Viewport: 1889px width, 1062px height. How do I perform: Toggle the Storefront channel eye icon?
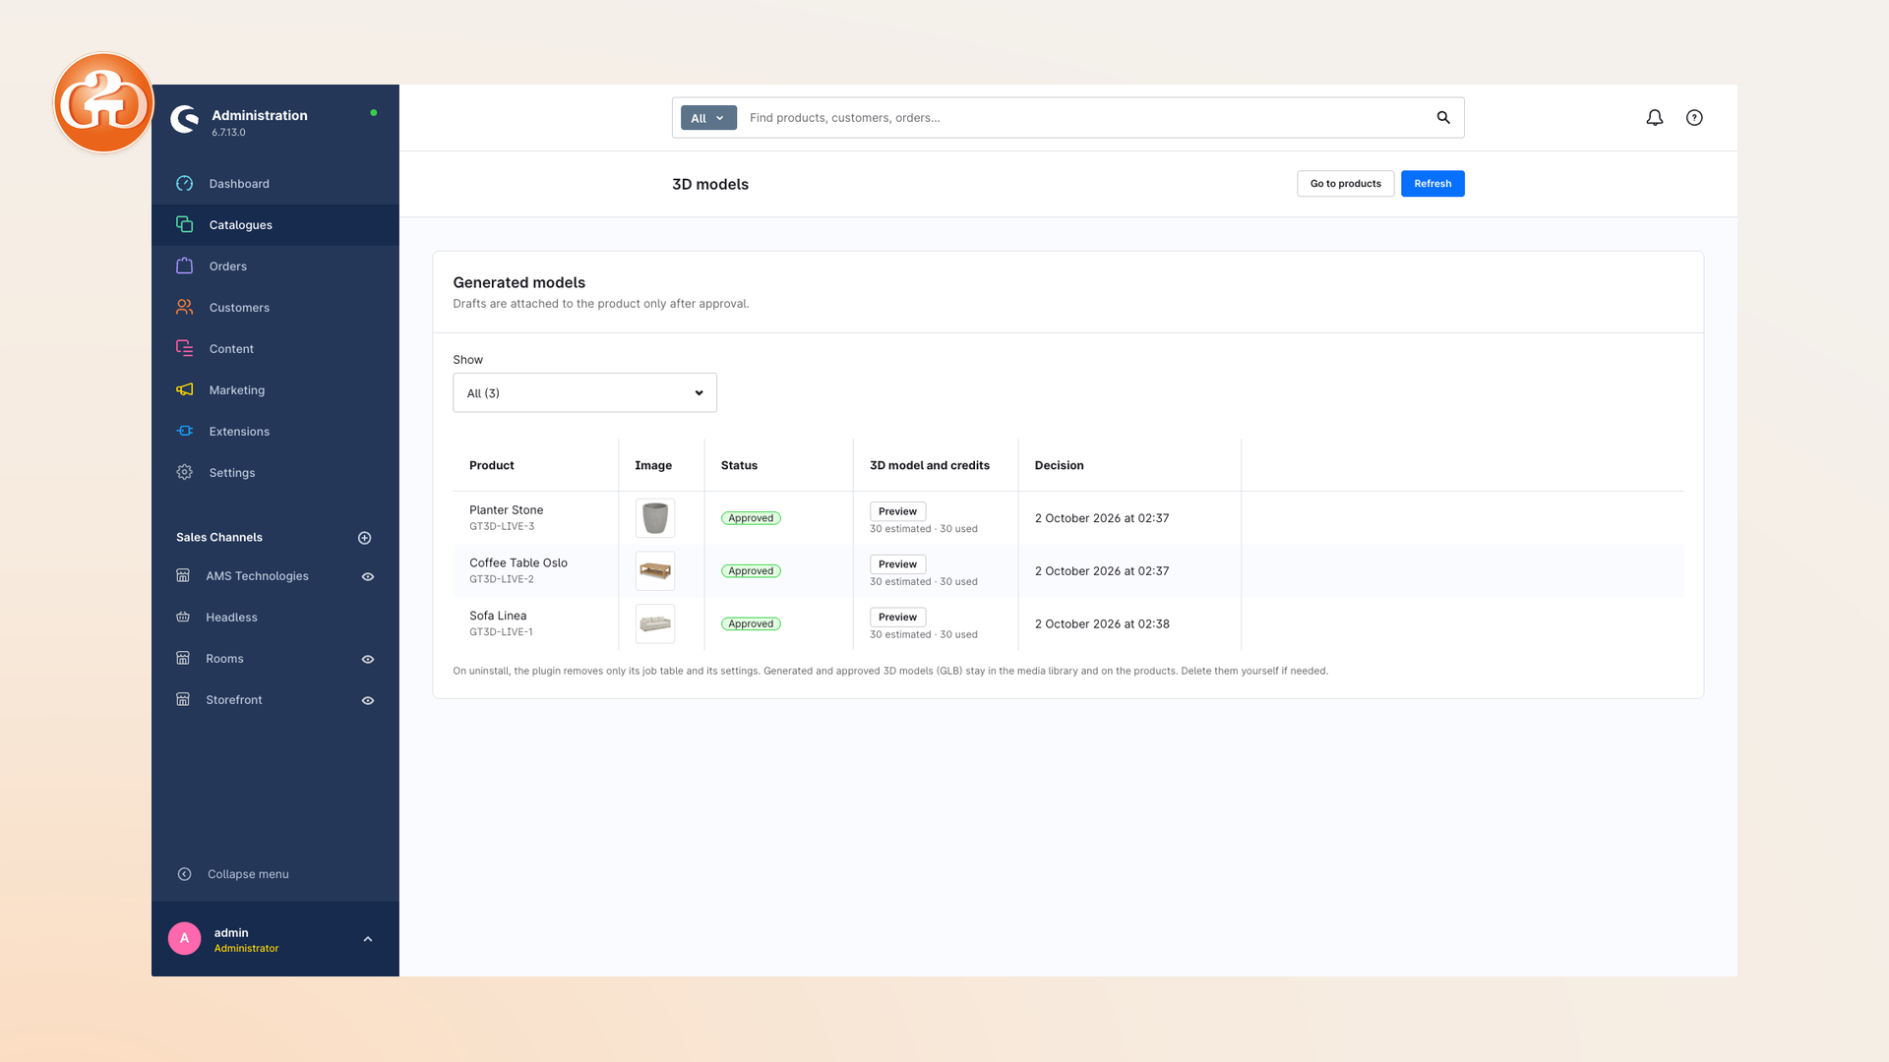click(368, 701)
